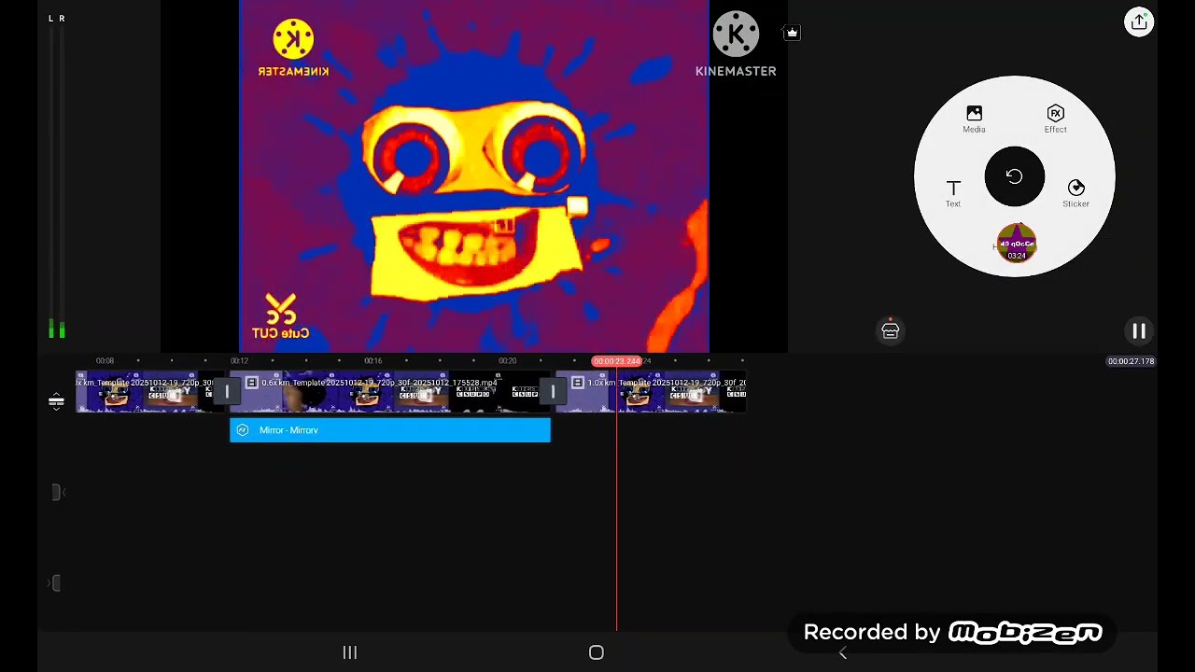Jump to the 00:12 ruler mark
Screen dimensions: 1195x672
coord(239,361)
